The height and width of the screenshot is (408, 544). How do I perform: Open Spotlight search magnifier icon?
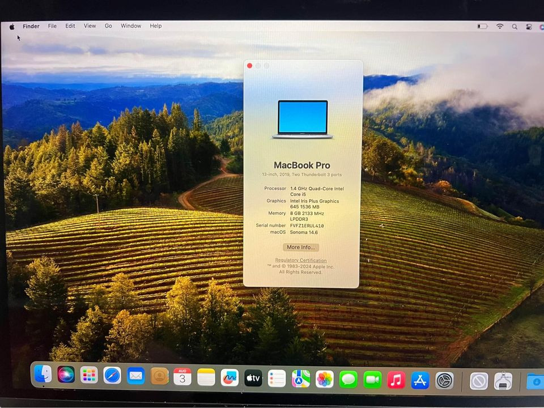tap(515, 27)
